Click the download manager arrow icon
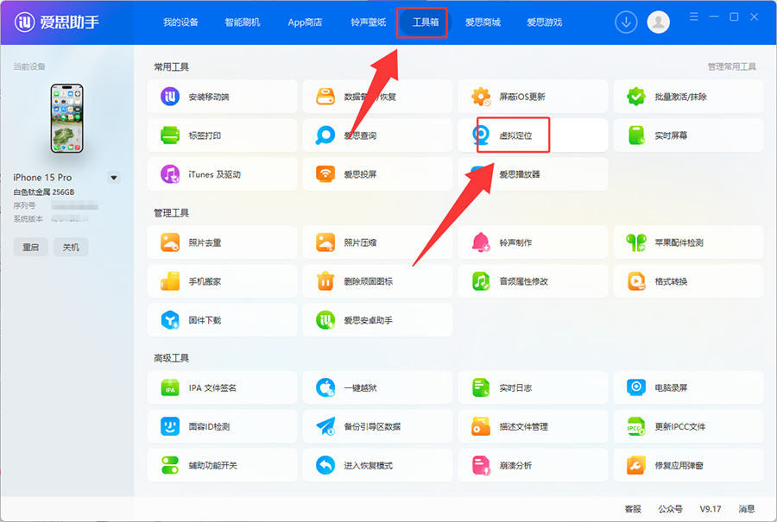This screenshot has height=522, width=777. [626, 22]
